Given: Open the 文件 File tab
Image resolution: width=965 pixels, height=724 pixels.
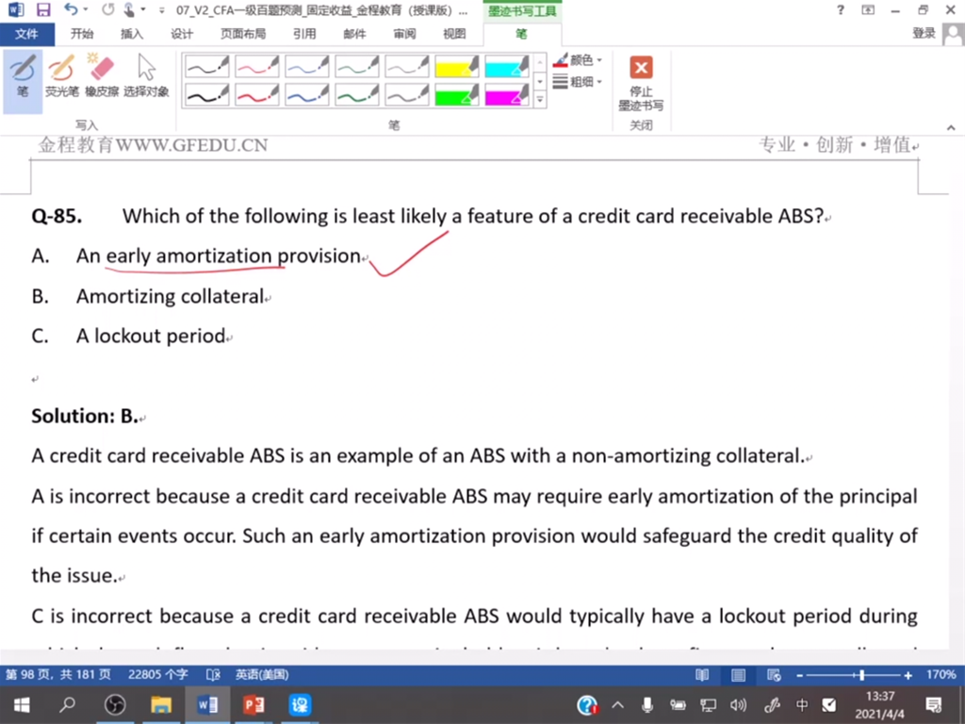Looking at the screenshot, I should 27,34.
